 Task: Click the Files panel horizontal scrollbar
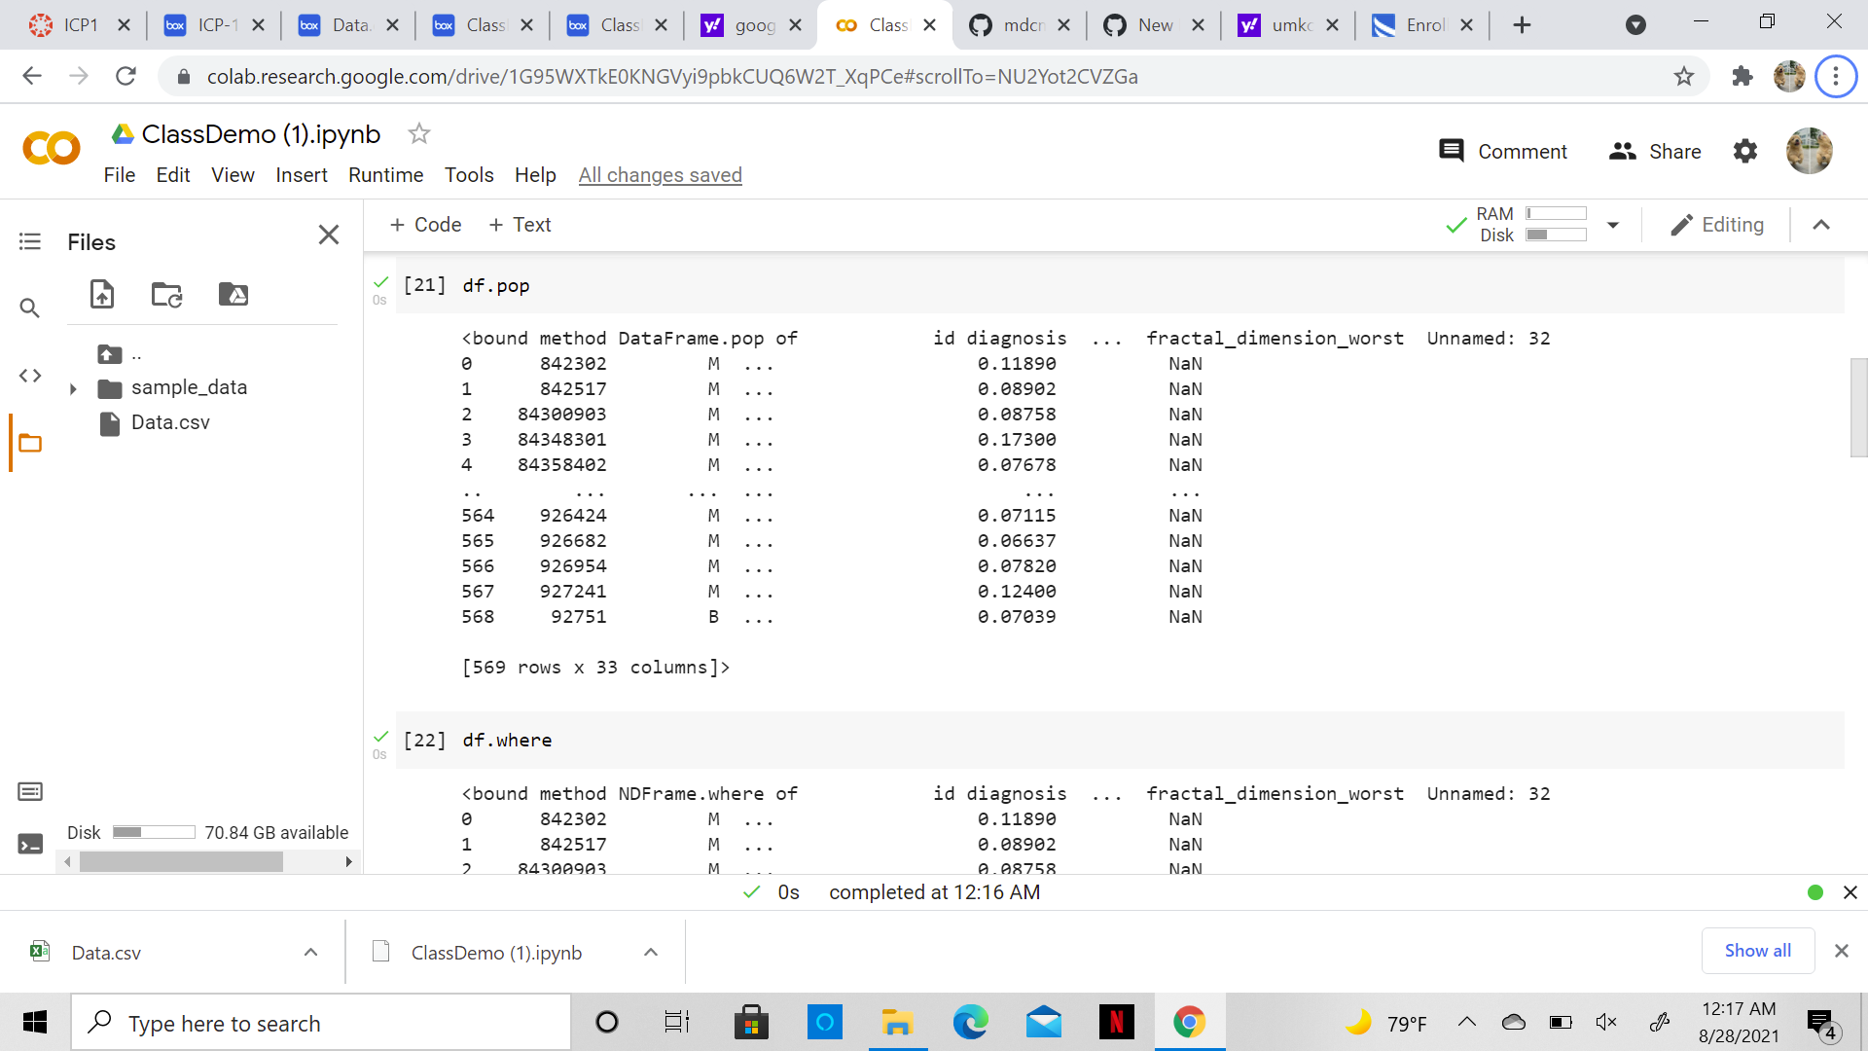coord(181,861)
